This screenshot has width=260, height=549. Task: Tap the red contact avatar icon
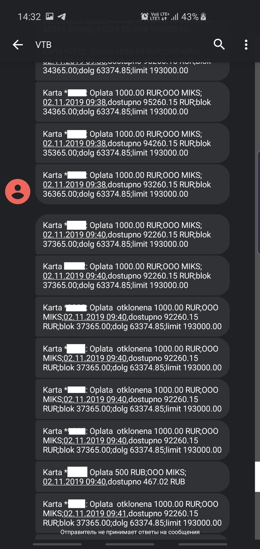coord(17,191)
